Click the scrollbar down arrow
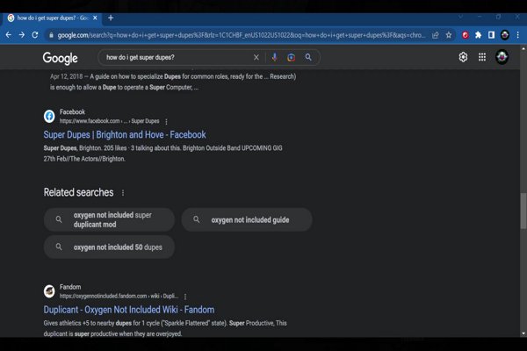This screenshot has height=351, width=527. click(x=523, y=333)
